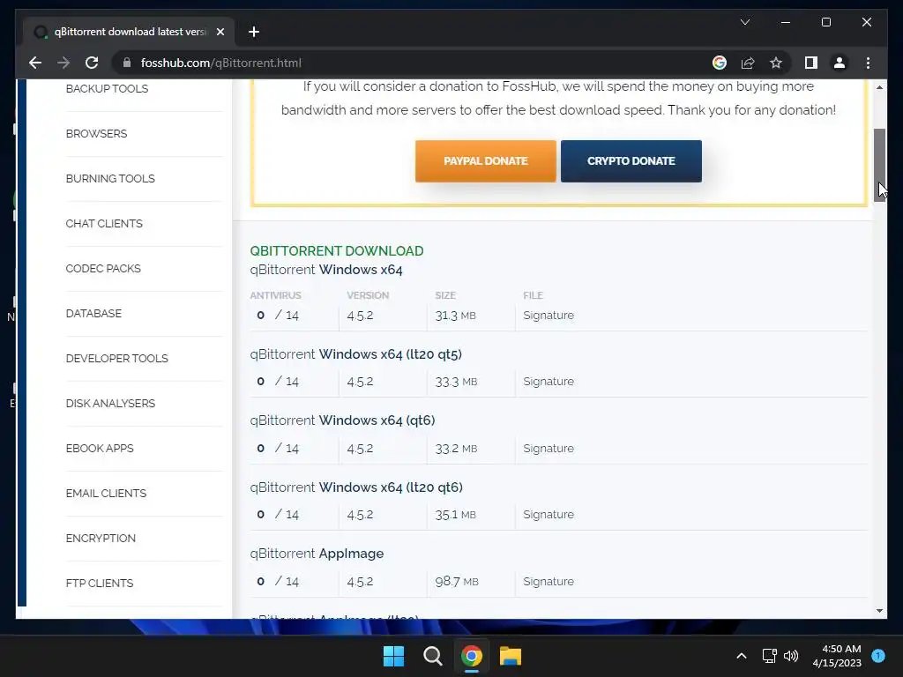Open the Database category

coord(93,313)
